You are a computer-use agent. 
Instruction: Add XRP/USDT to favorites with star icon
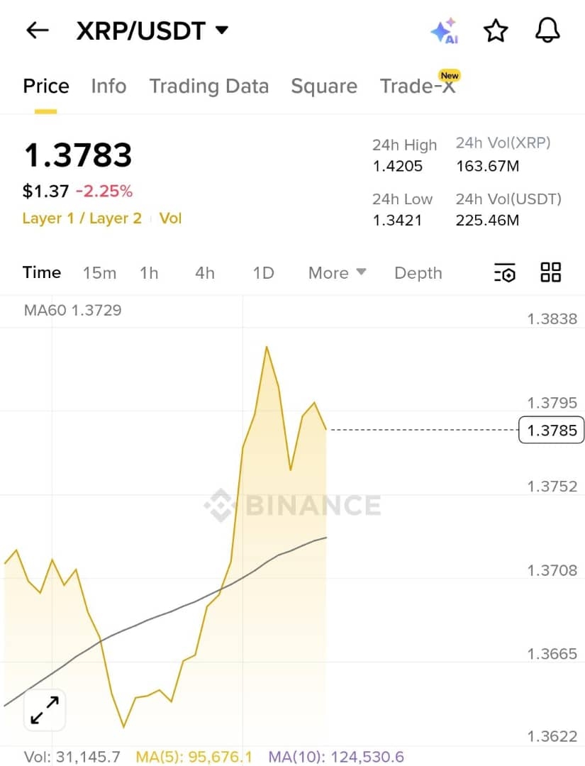coord(496,30)
